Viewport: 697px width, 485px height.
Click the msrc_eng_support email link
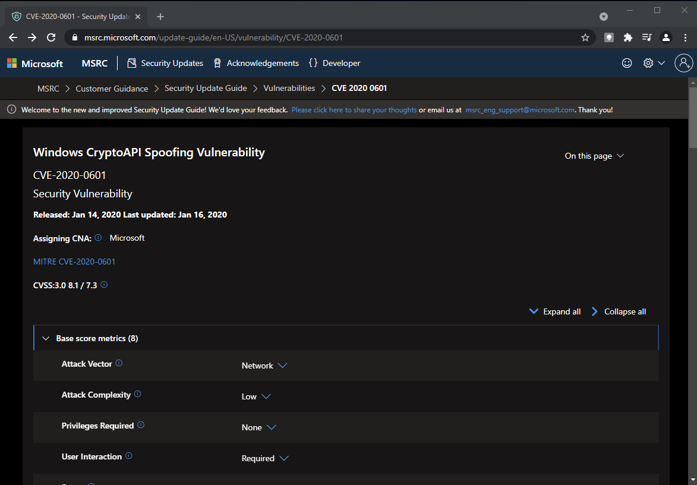pos(520,110)
